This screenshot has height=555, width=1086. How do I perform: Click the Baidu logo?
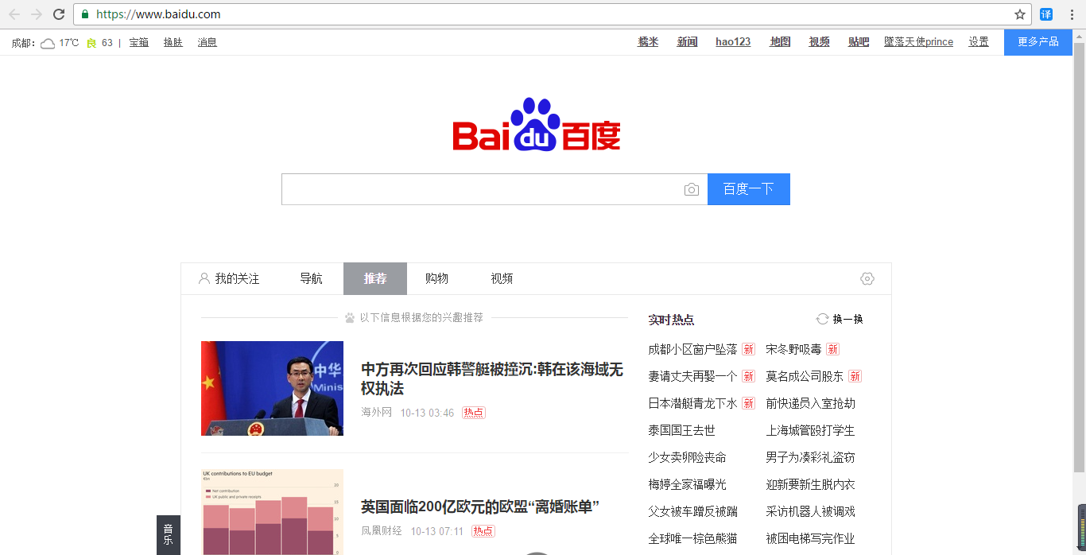[x=537, y=124]
